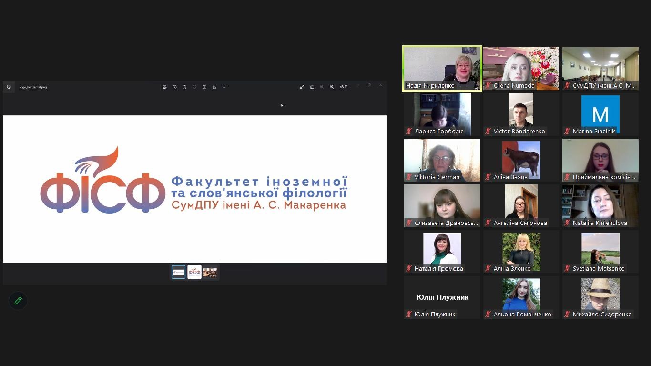Zoom in on the image

pos(332,87)
